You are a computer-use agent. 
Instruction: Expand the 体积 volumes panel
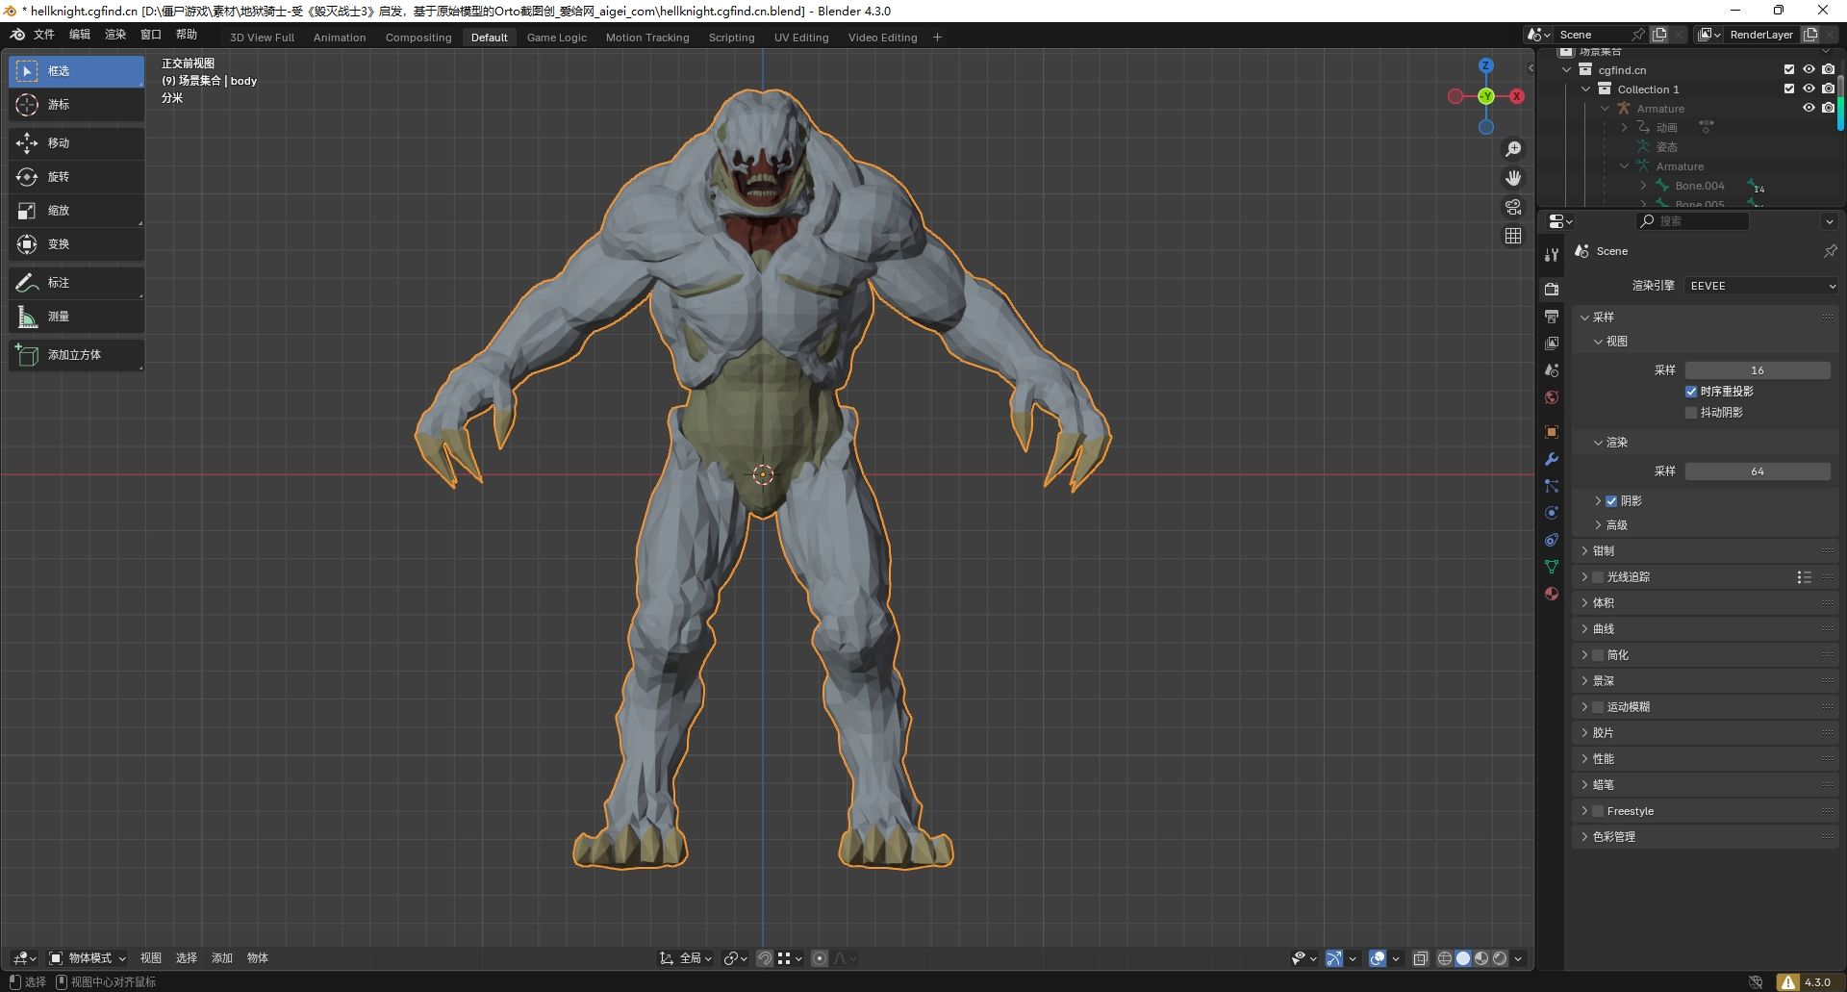coord(1584,603)
